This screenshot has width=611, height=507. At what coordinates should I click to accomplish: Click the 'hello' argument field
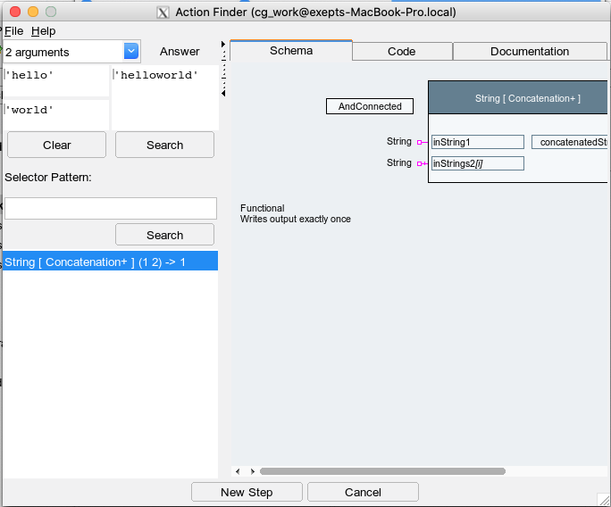[x=56, y=81]
